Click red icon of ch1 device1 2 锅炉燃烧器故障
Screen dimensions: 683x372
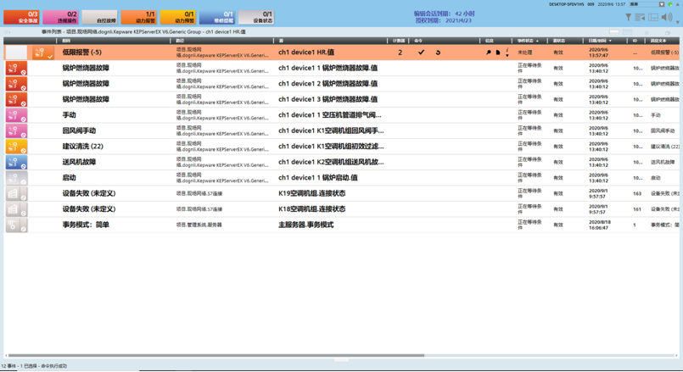[x=16, y=84]
